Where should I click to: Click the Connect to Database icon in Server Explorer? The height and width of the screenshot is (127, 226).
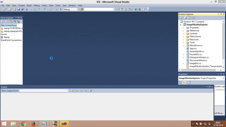point(11,22)
